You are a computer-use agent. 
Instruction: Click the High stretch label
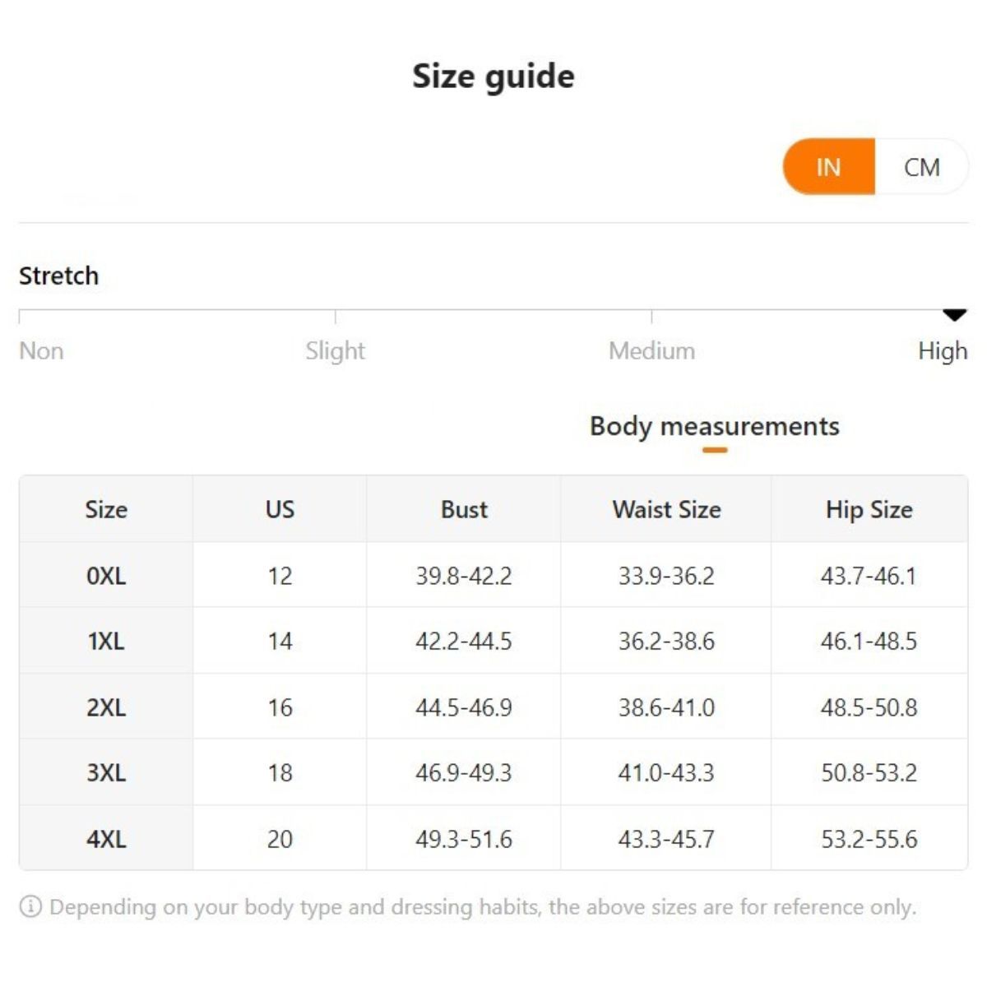943,351
